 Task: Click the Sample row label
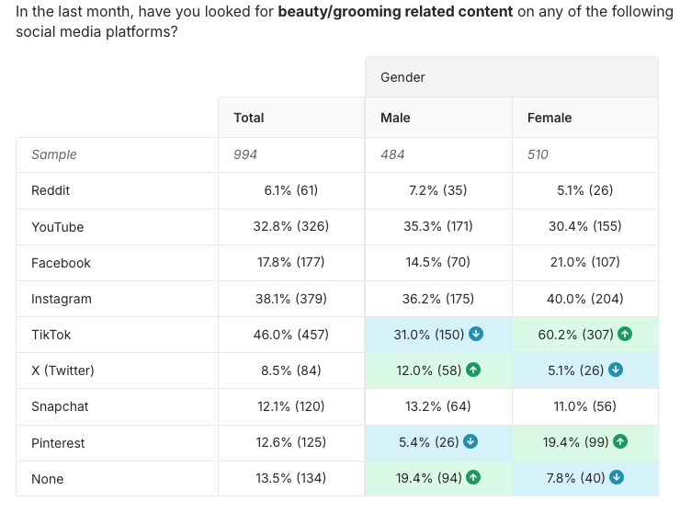coord(54,154)
